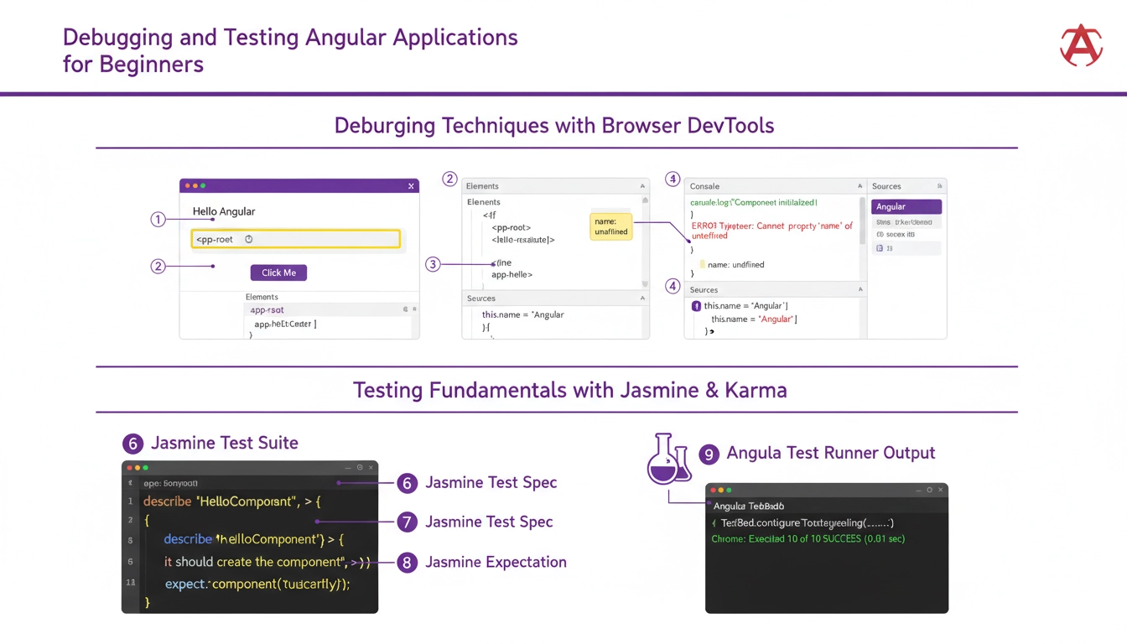The image size is (1127, 644).
Task: Click the purple flask icon beside Test Runner Output
Action: (668, 458)
